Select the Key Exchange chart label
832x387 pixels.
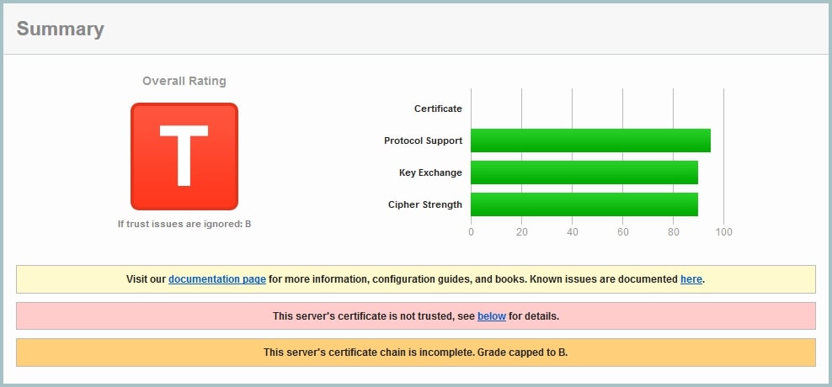point(430,172)
